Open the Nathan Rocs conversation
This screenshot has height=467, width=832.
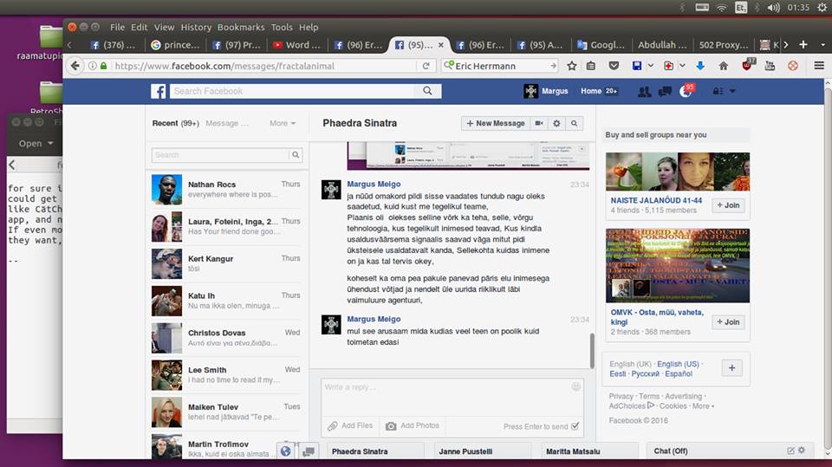[x=227, y=190]
